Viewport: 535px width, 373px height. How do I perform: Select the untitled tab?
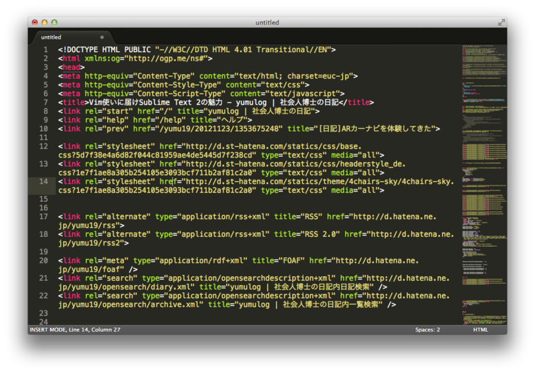(72, 37)
